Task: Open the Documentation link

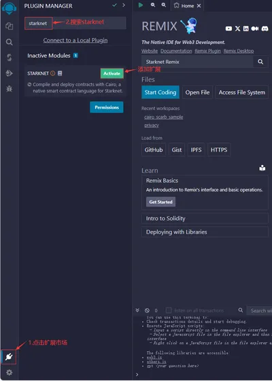Action: pos(176,51)
